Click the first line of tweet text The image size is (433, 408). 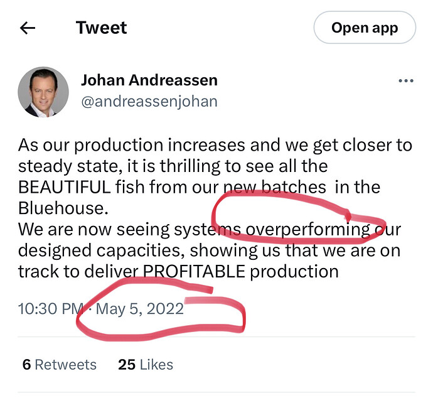[x=215, y=145]
